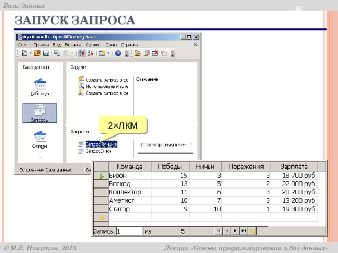
Task: Click the Form toolbar icon
Action: pyautogui.click(x=102, y=53)
